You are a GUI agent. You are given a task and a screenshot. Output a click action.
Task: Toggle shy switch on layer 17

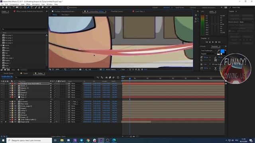point(51,122)
